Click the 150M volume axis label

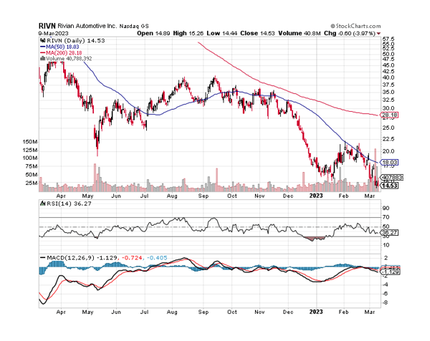click(30, 142)
